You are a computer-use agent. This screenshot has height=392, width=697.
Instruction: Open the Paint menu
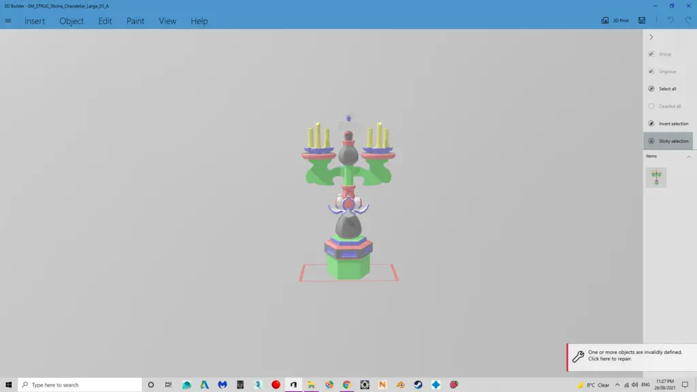pos(135,21)
